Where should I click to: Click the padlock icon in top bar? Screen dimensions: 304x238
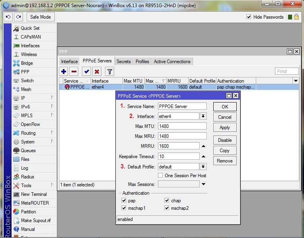[x=296, y=17]
